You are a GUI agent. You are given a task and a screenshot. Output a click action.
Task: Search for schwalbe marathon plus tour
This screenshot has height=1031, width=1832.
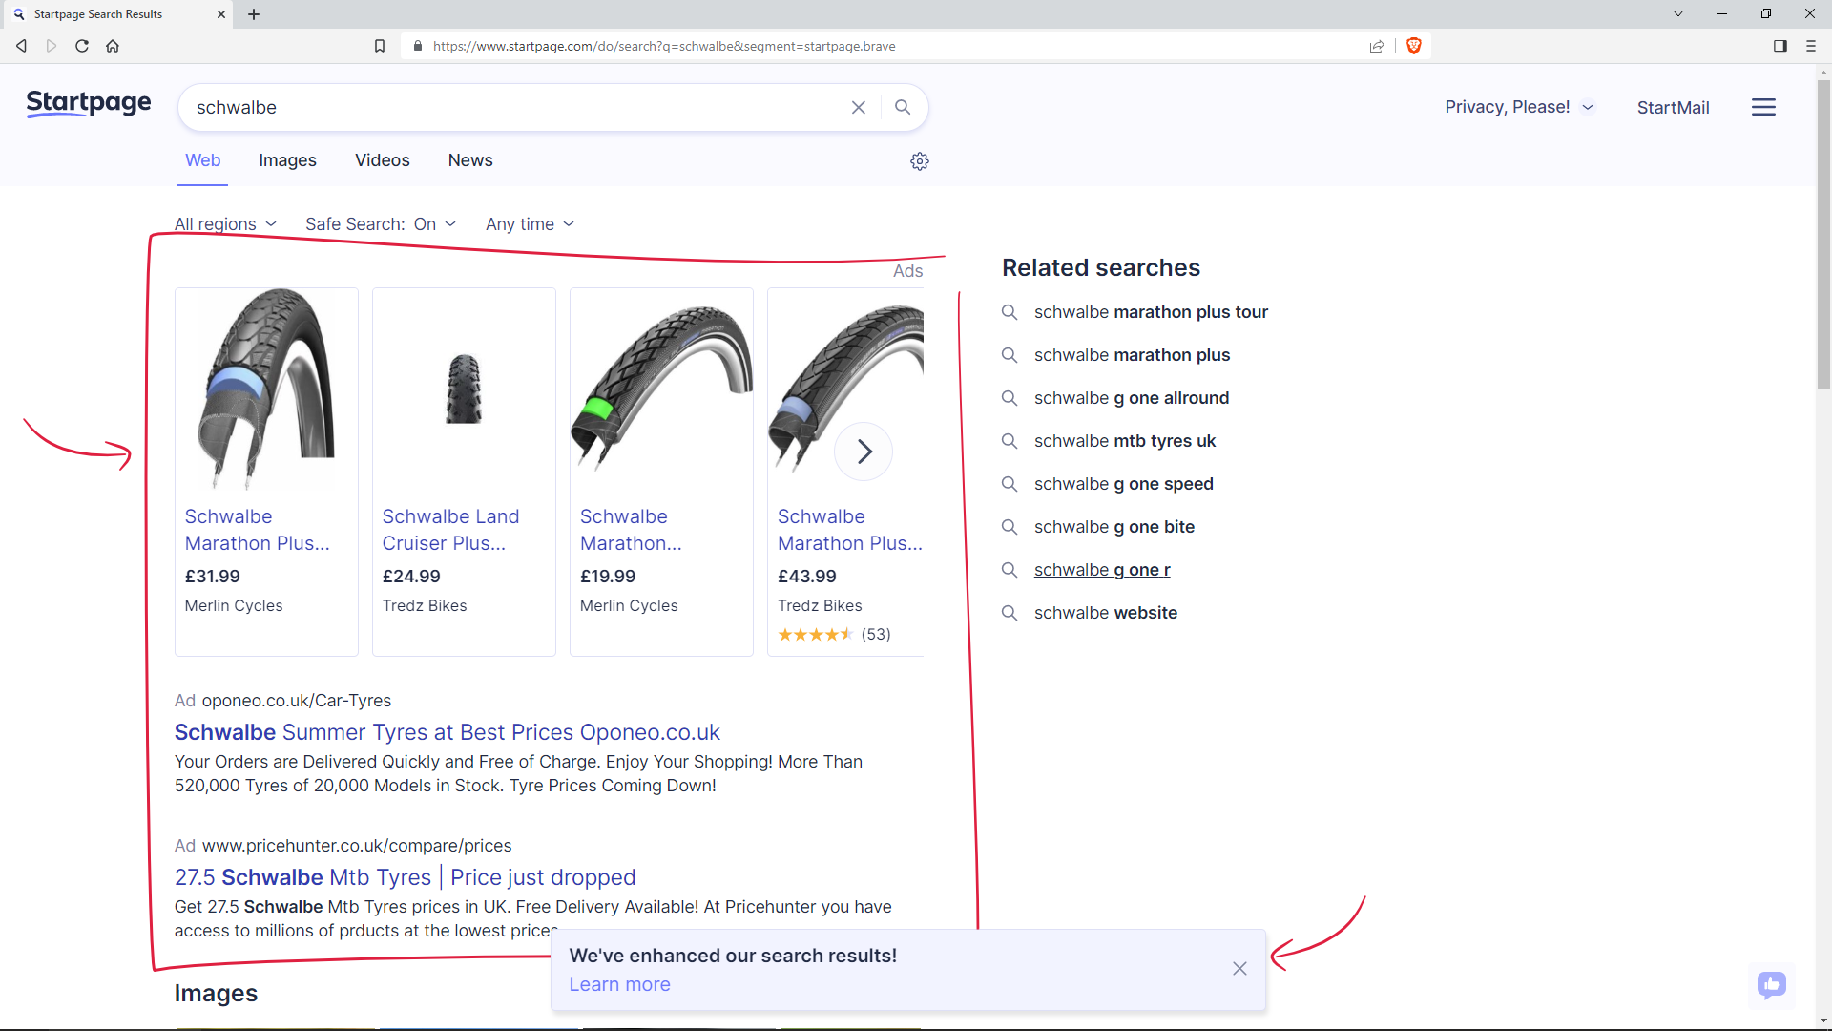pyautogui.click(x=1151, y=312)
